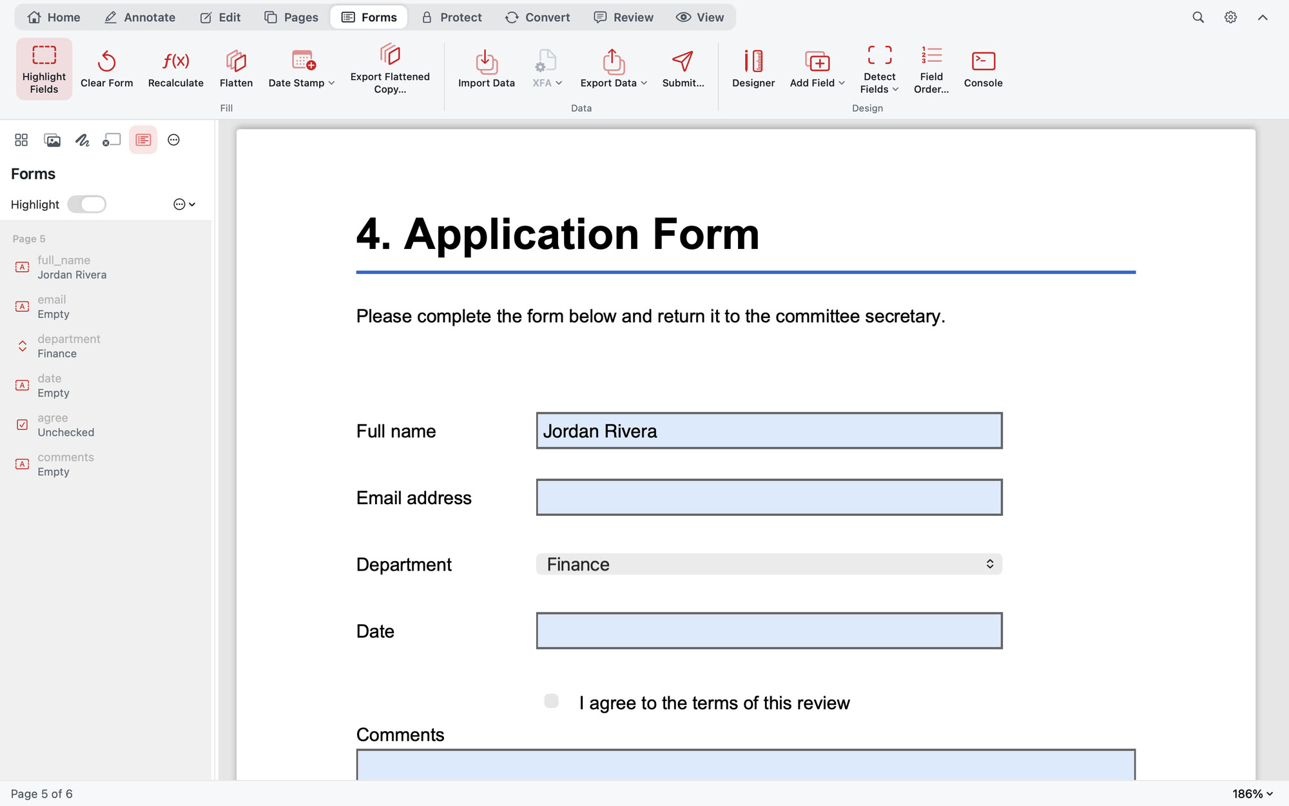Open the Protect tab
This screenshot has height=806, width=1289.
452,17
